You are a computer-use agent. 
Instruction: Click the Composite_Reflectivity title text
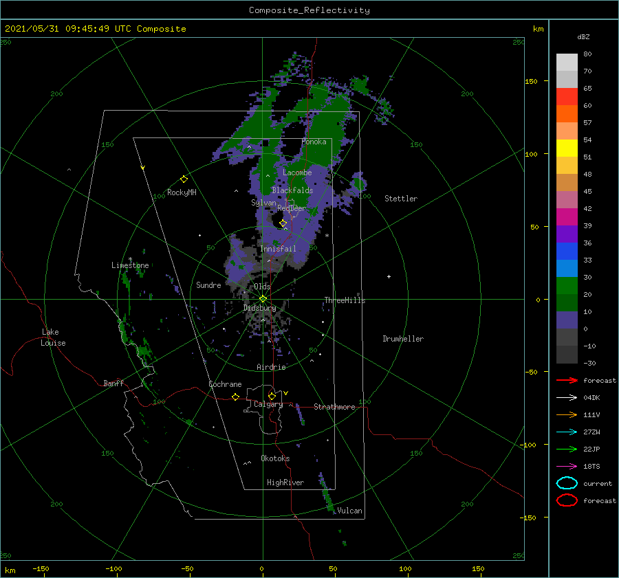(309, 10)
